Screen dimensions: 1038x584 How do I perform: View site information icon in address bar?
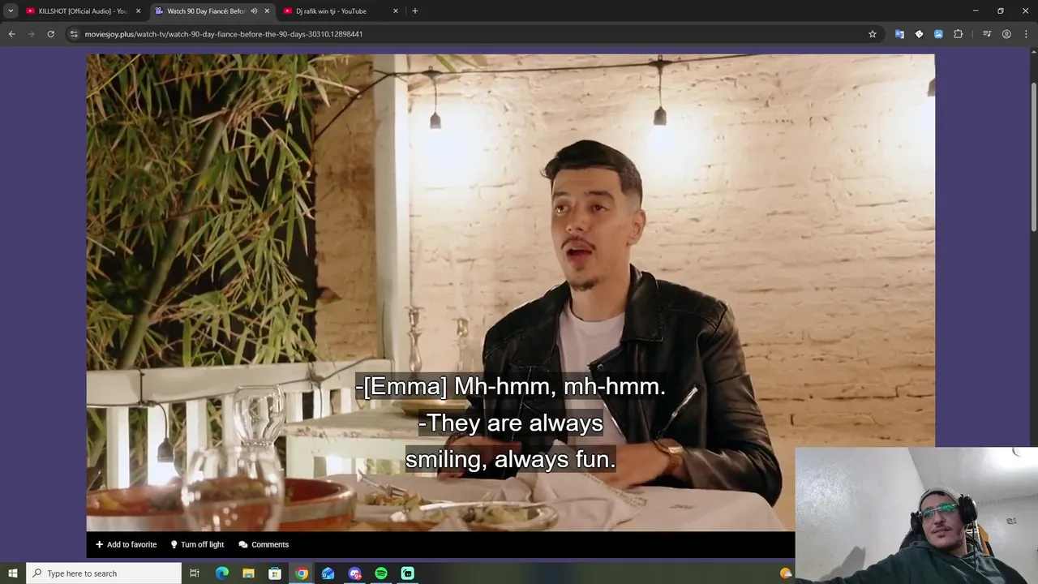73,34
